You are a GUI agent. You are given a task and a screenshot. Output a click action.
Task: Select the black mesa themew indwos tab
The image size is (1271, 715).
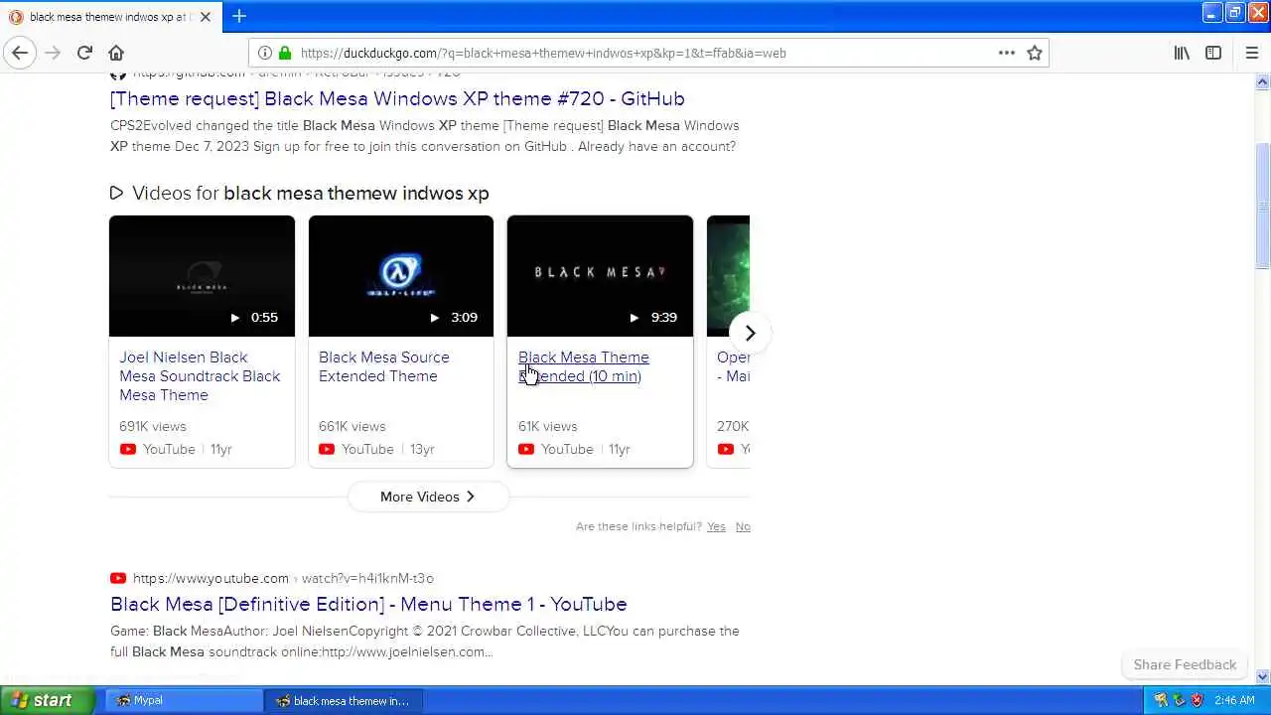(x=109, y=17)
